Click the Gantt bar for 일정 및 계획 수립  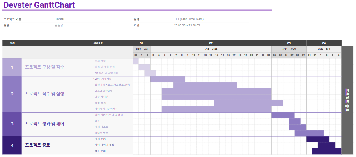[145, 67]
